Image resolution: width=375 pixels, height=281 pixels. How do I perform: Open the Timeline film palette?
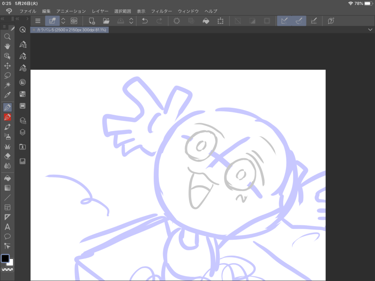[22, 106]
